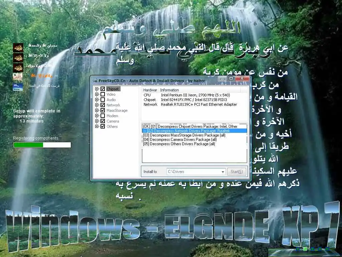
Task: Select the MassStorage tree label
Action: (x=117, y=110)
